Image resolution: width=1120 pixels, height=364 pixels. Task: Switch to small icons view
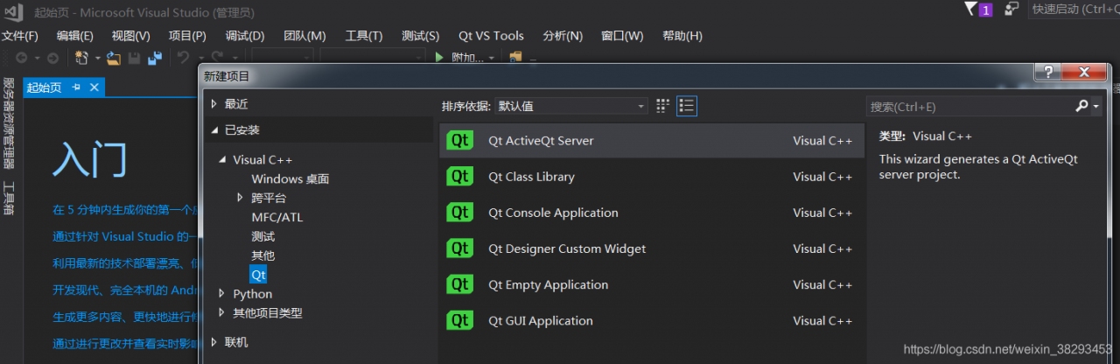point(662,106)
